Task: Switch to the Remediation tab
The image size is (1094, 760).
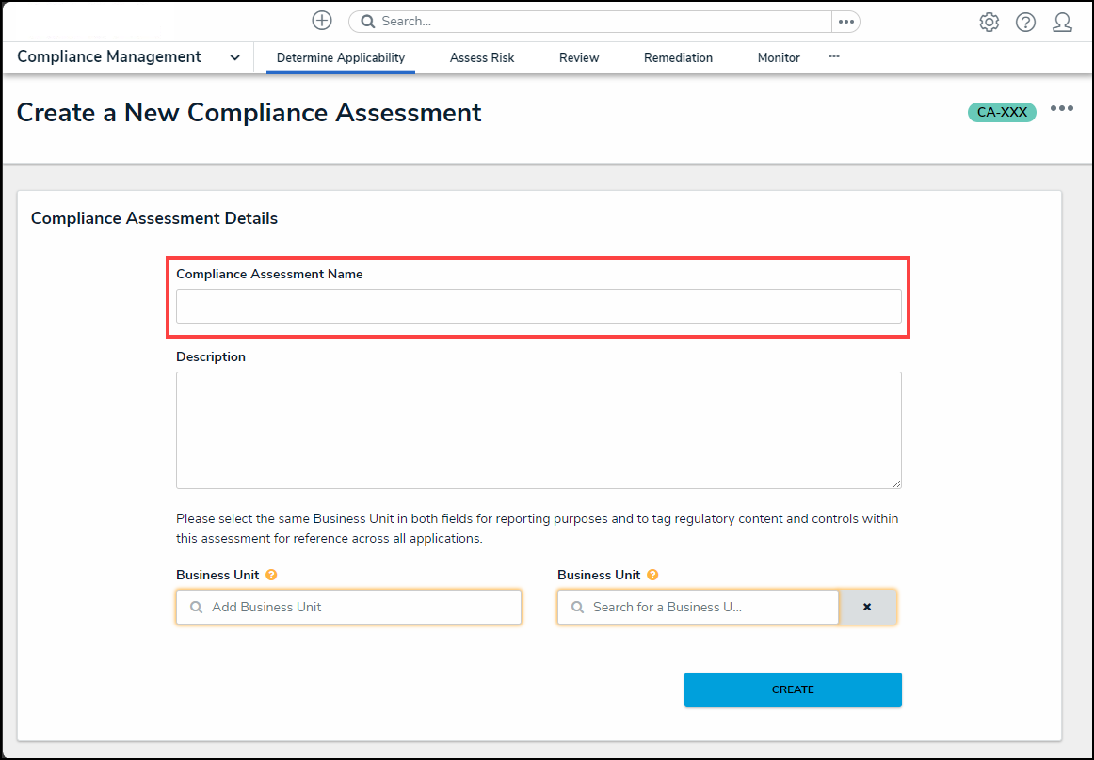Action: (678, 57)
